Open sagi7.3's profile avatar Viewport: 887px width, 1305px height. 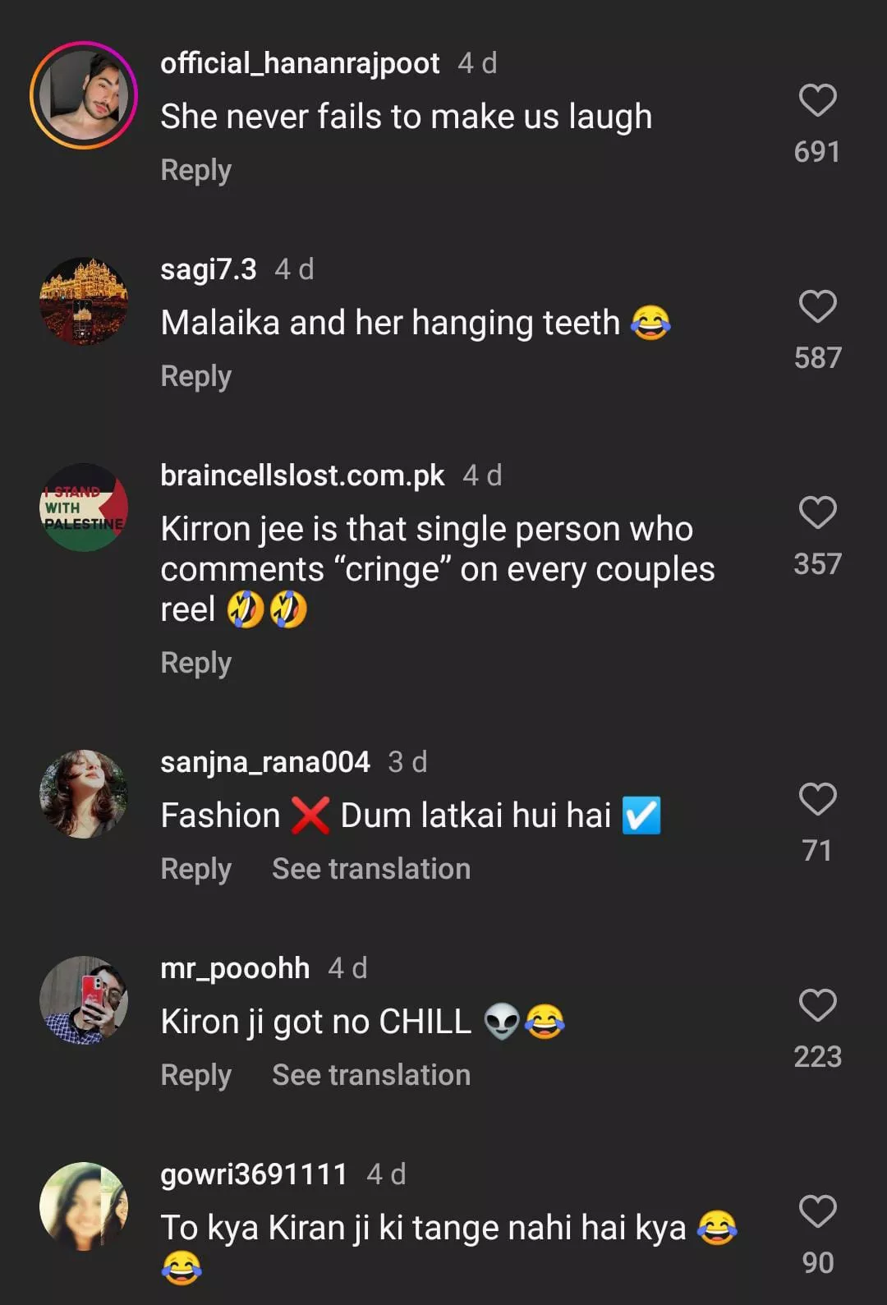pos(84,301)
